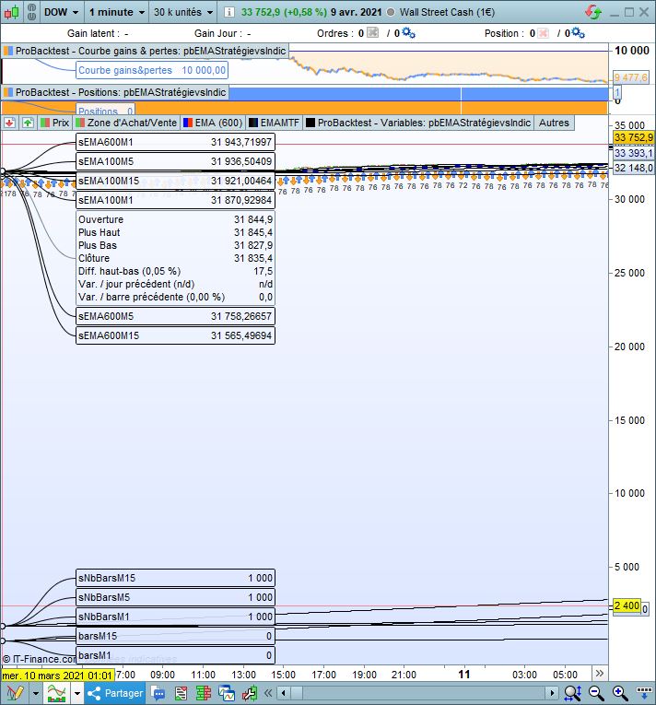This screenshot has width=656, height=705.
Task: Click the Clôture 31 835,4 line
Action: 175,258
